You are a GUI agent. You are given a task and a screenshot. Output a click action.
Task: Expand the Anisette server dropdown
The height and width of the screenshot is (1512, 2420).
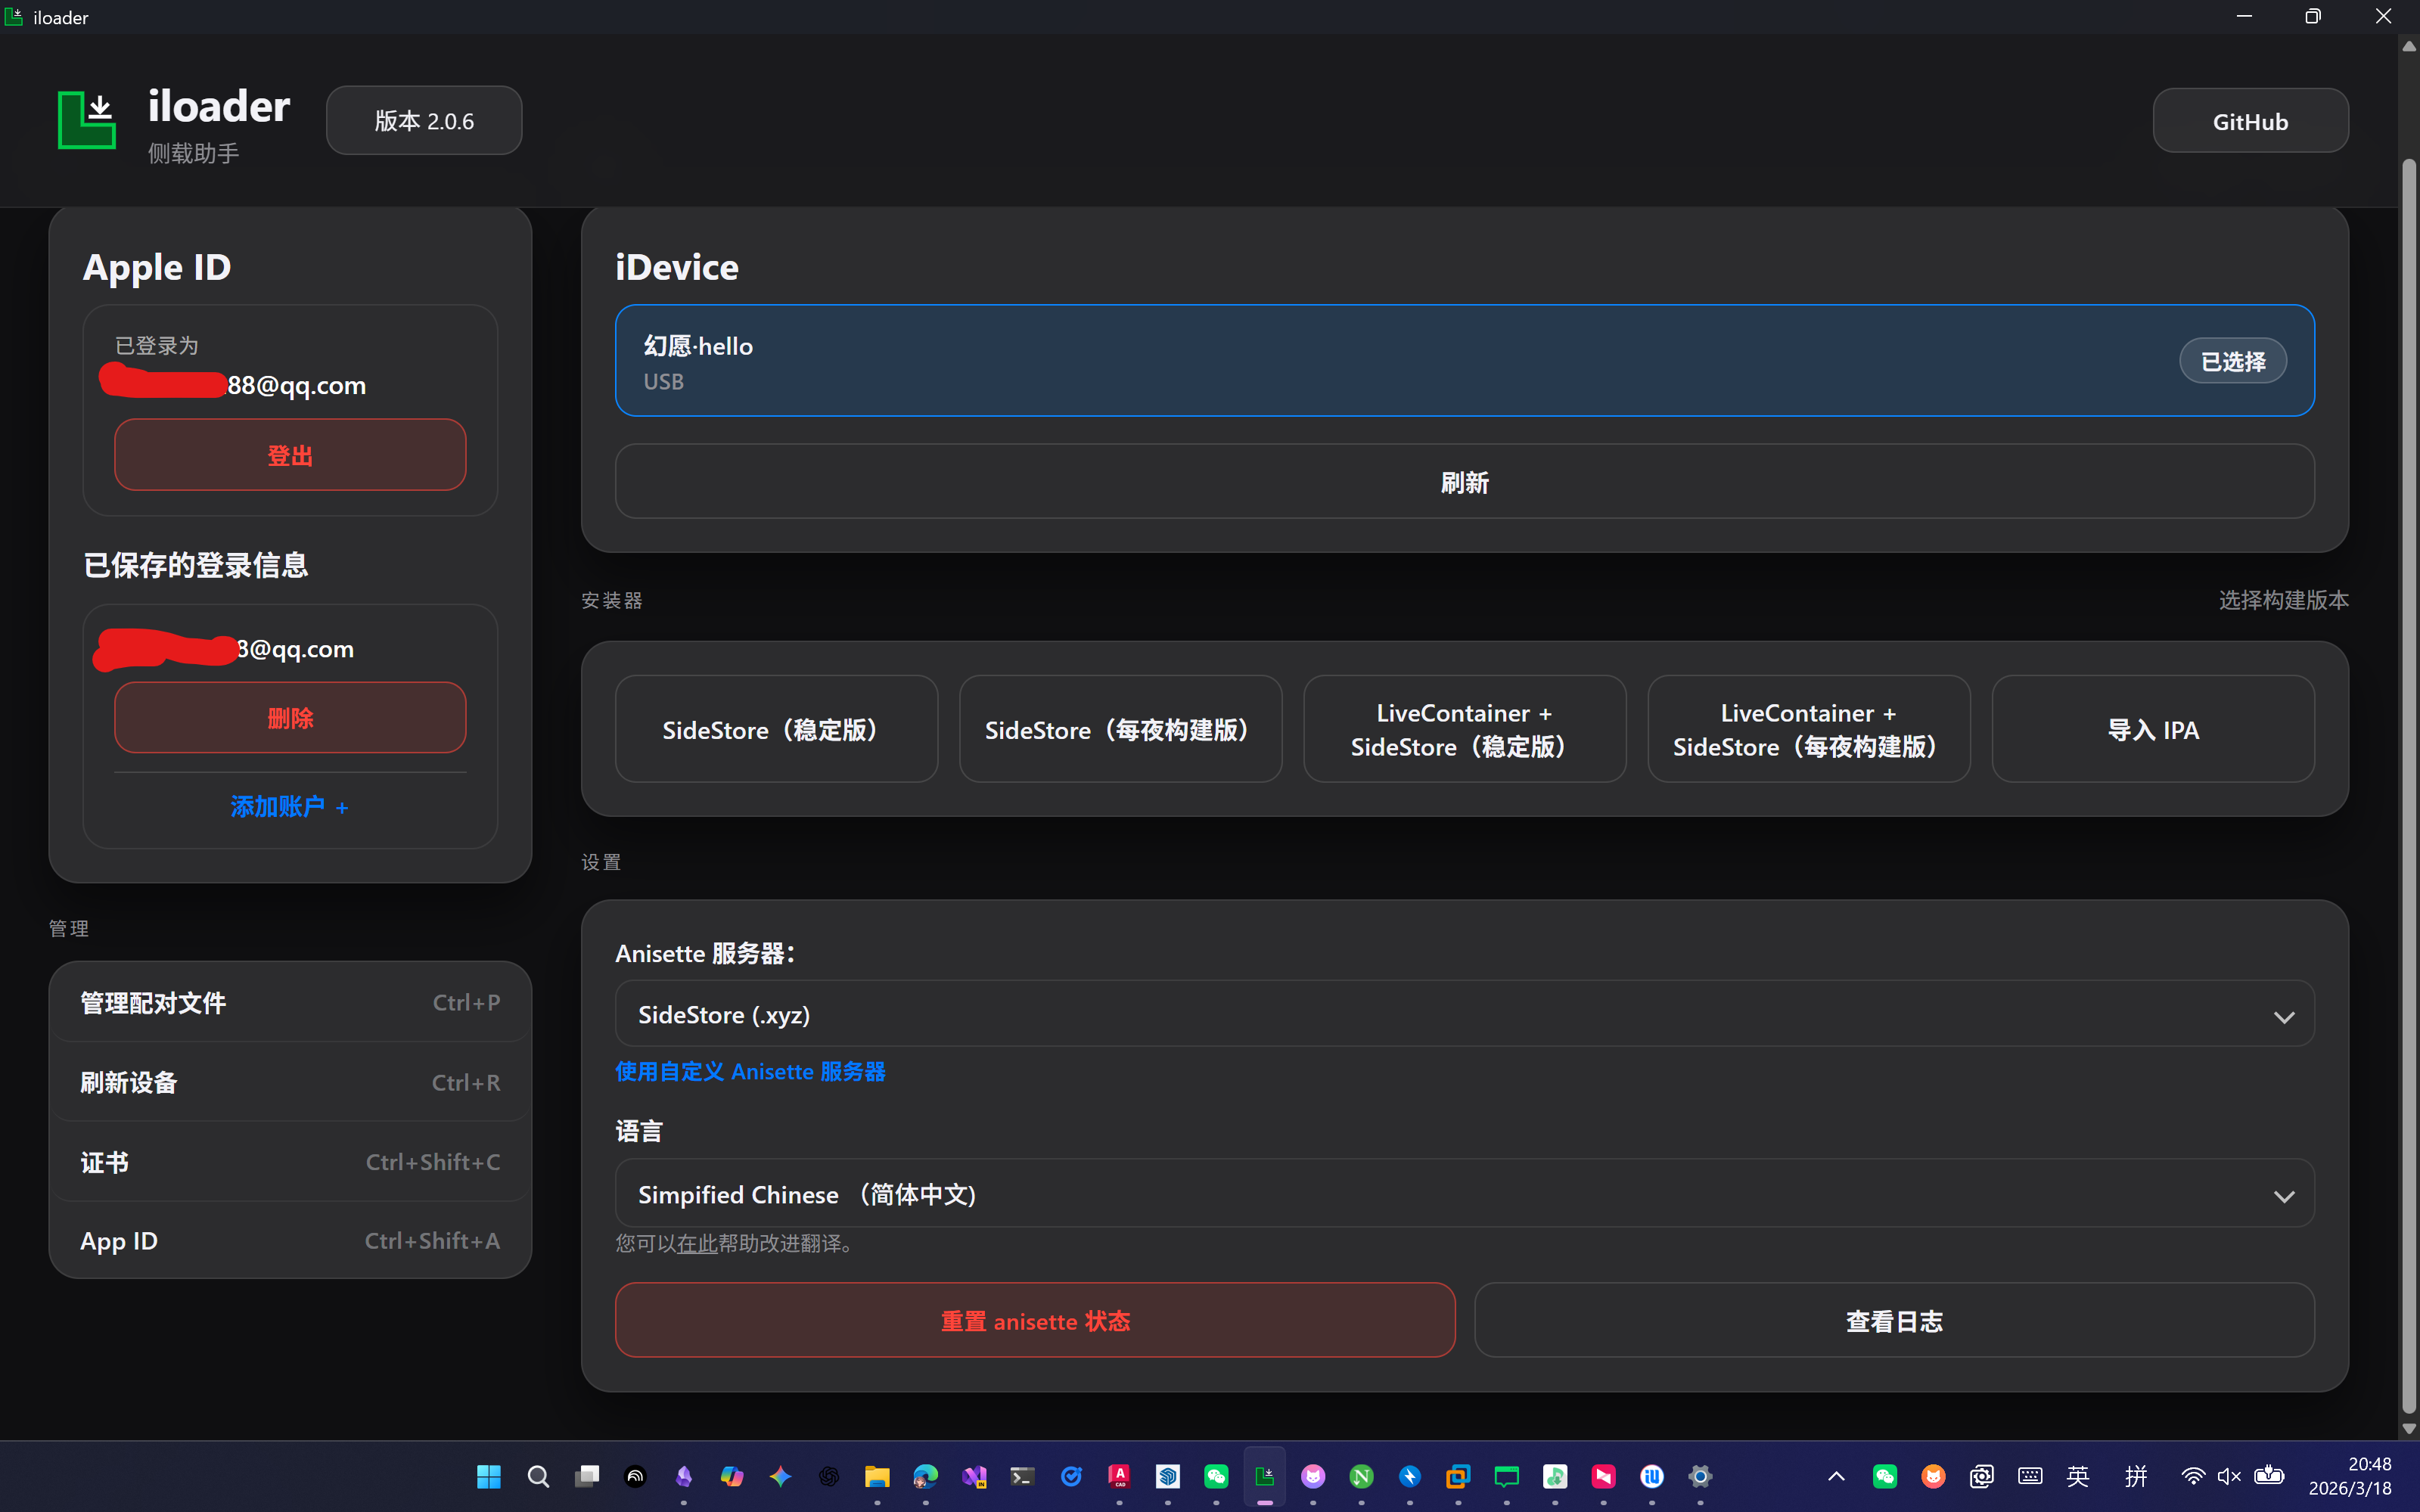(1464, 1014)
